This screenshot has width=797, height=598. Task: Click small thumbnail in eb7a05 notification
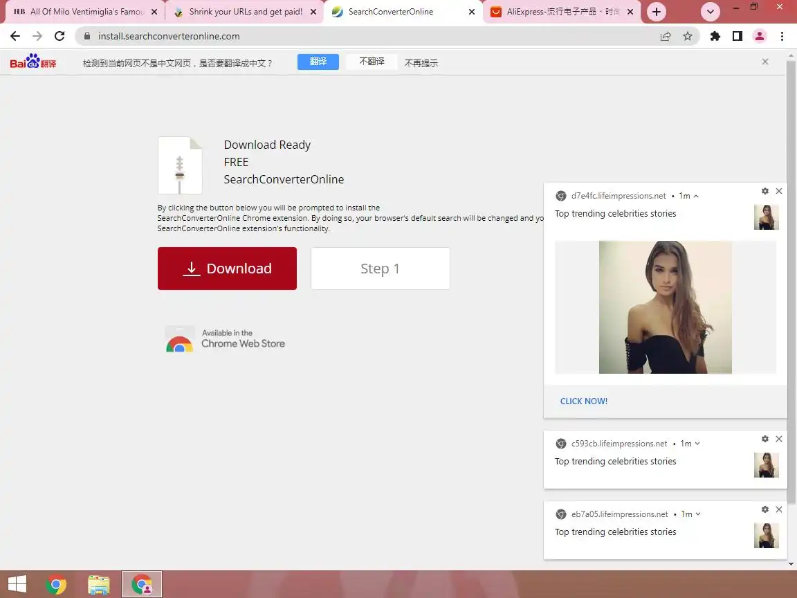click(767, 536)
